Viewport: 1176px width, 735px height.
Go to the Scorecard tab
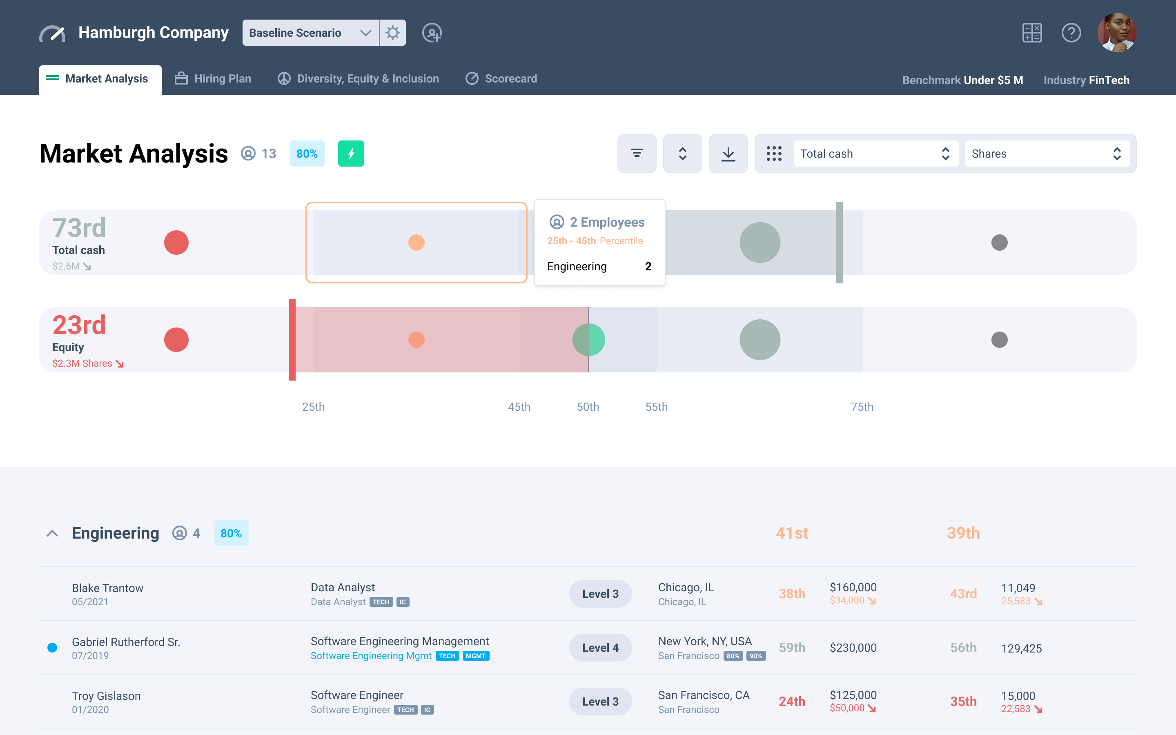pyautogui.click(x=501, y=78)
